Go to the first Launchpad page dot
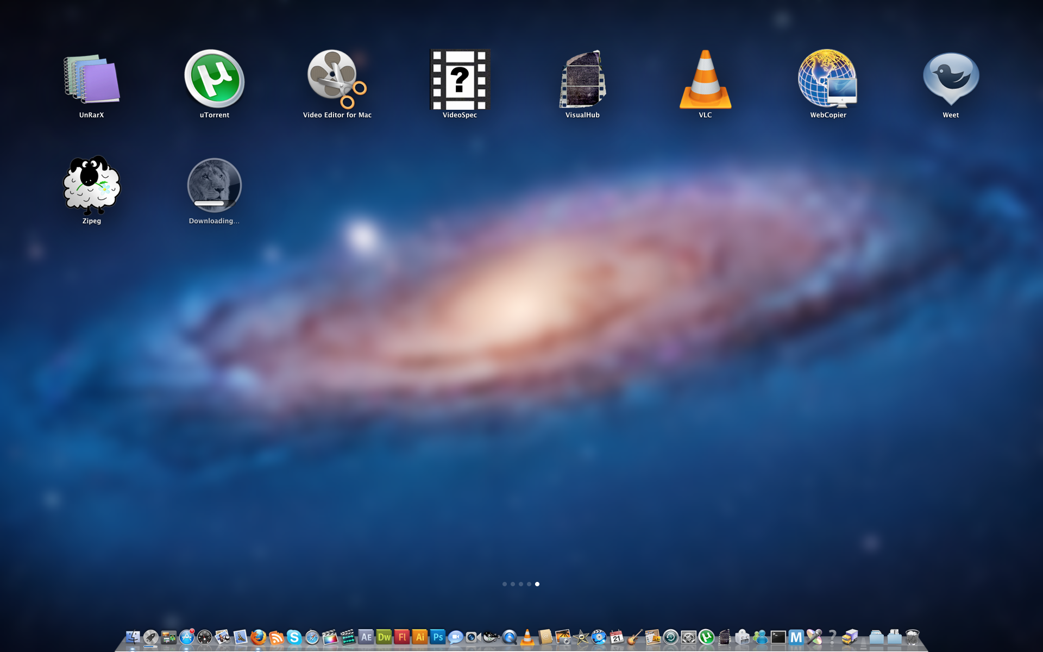1043x652 pixels. tap(505, 584)
